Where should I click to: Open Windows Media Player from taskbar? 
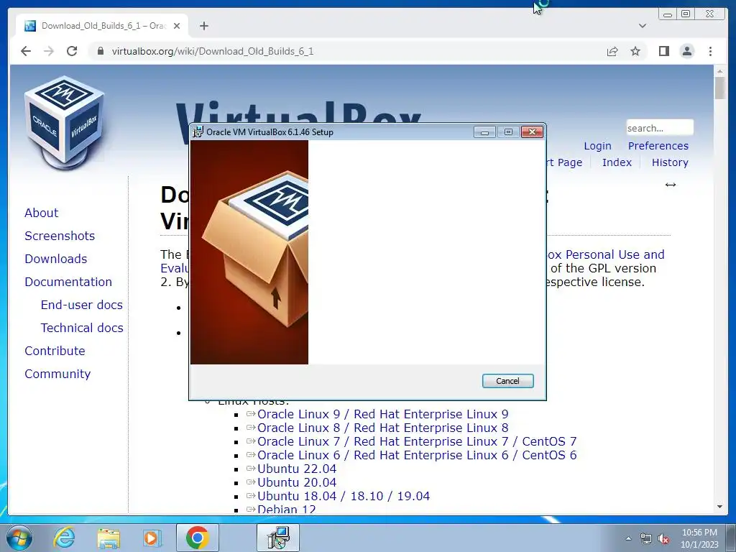152,538
